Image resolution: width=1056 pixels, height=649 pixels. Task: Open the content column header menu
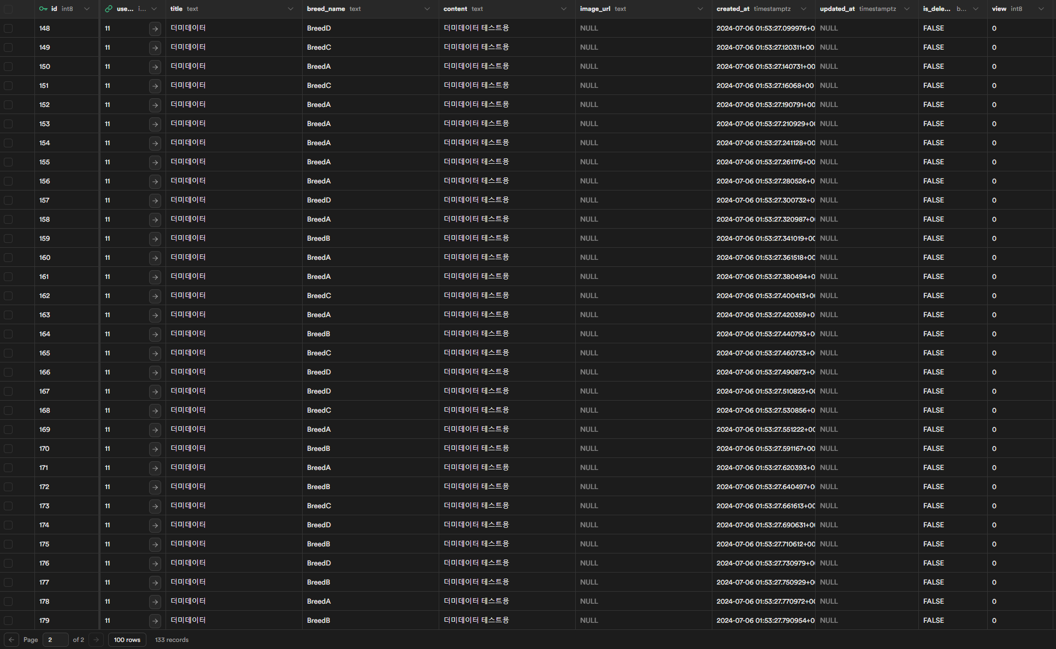564,9
